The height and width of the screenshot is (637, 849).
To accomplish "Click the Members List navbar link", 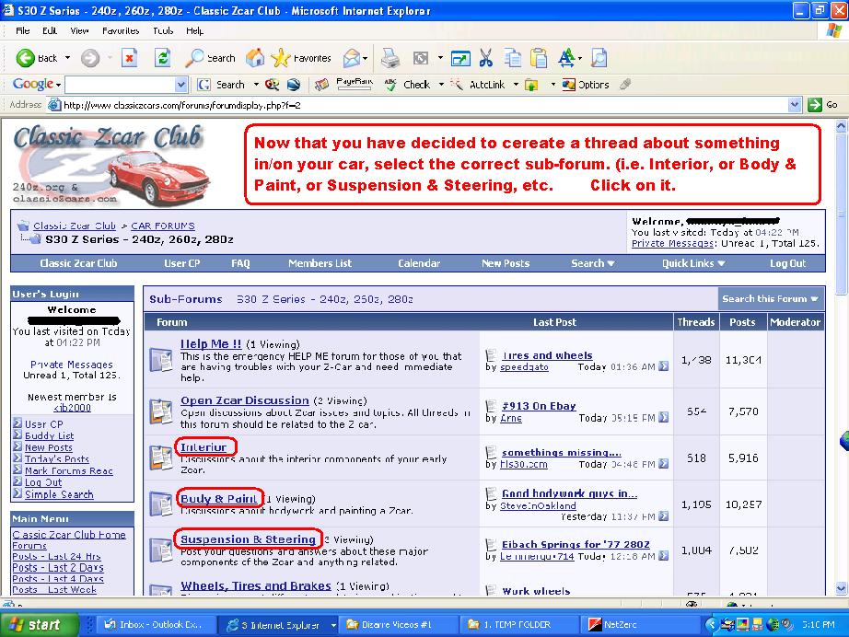I will click(x=320, y=263).
